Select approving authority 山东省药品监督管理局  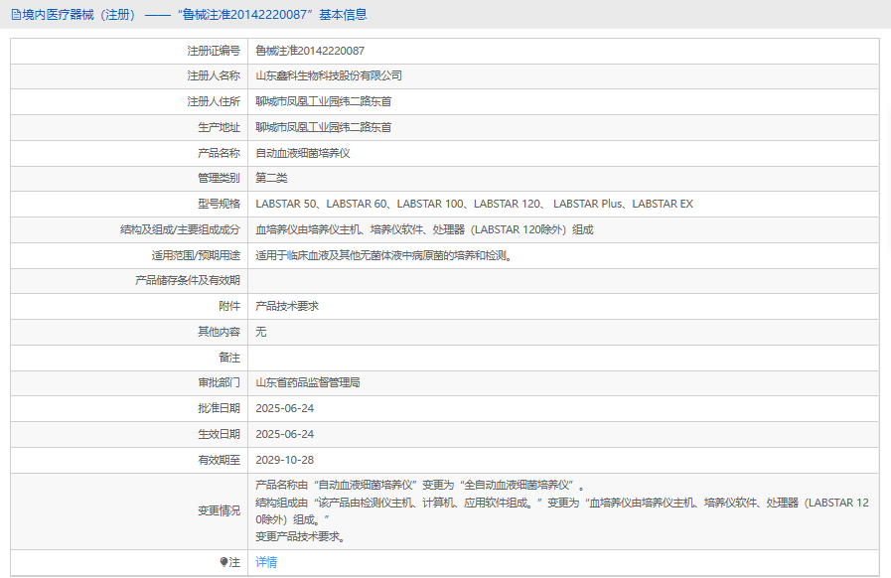pos(307,382)
